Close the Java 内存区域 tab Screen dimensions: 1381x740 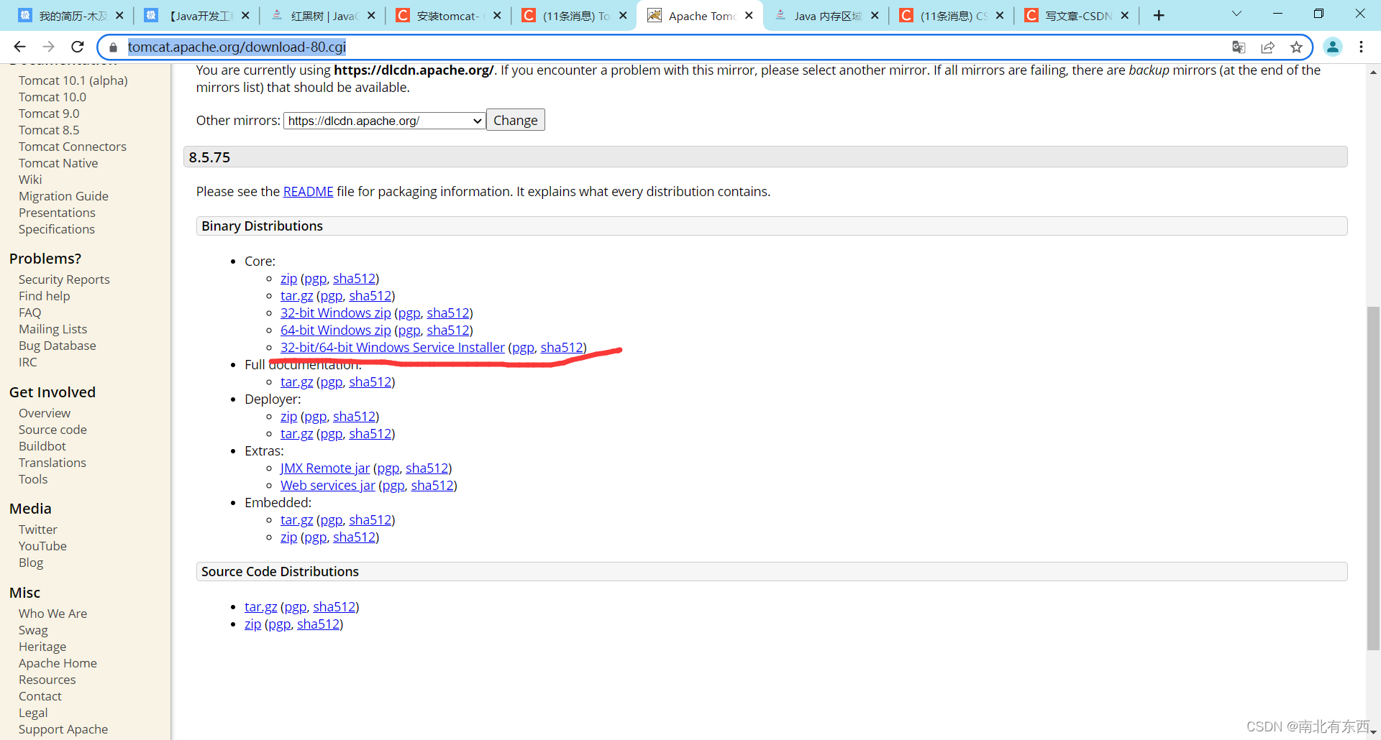(x=875, y=15)
